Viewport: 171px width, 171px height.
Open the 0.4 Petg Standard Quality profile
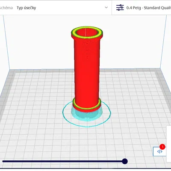[149, 8]
